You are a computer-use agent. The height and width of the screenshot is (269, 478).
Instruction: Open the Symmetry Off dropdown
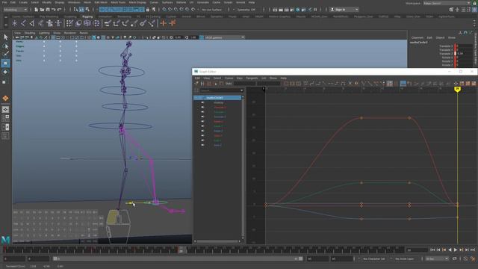pyautogui.click(x=246, y=10)
